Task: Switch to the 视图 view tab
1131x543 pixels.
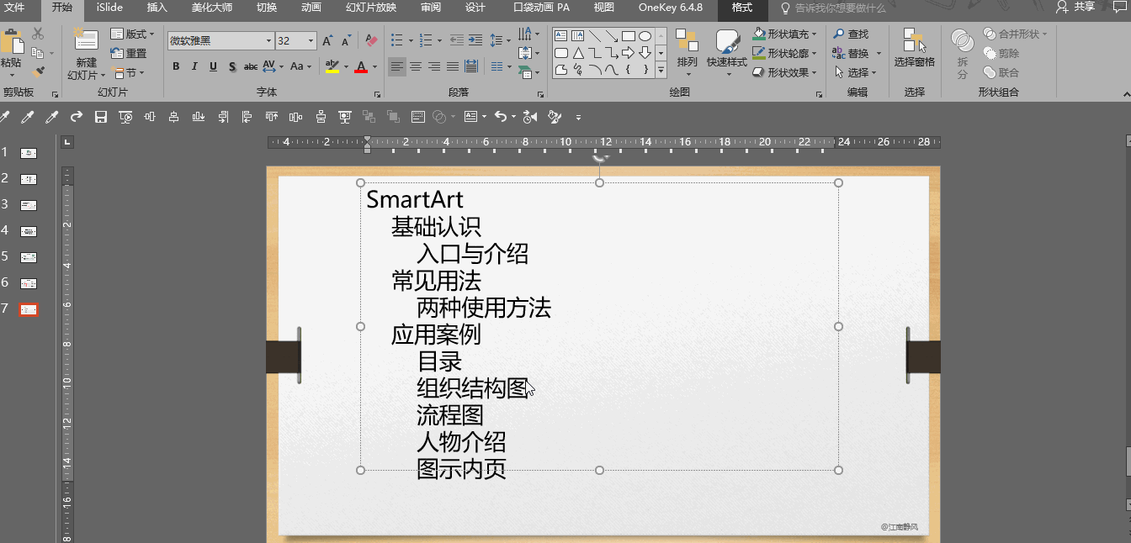Action: [604, 8]
